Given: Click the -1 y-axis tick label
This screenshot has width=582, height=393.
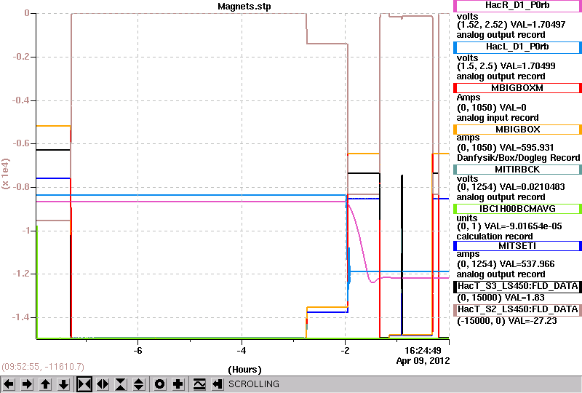Looking at the screenshot, I should (26, 231).
